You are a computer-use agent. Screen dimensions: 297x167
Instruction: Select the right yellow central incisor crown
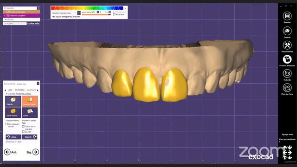[174, 85]
